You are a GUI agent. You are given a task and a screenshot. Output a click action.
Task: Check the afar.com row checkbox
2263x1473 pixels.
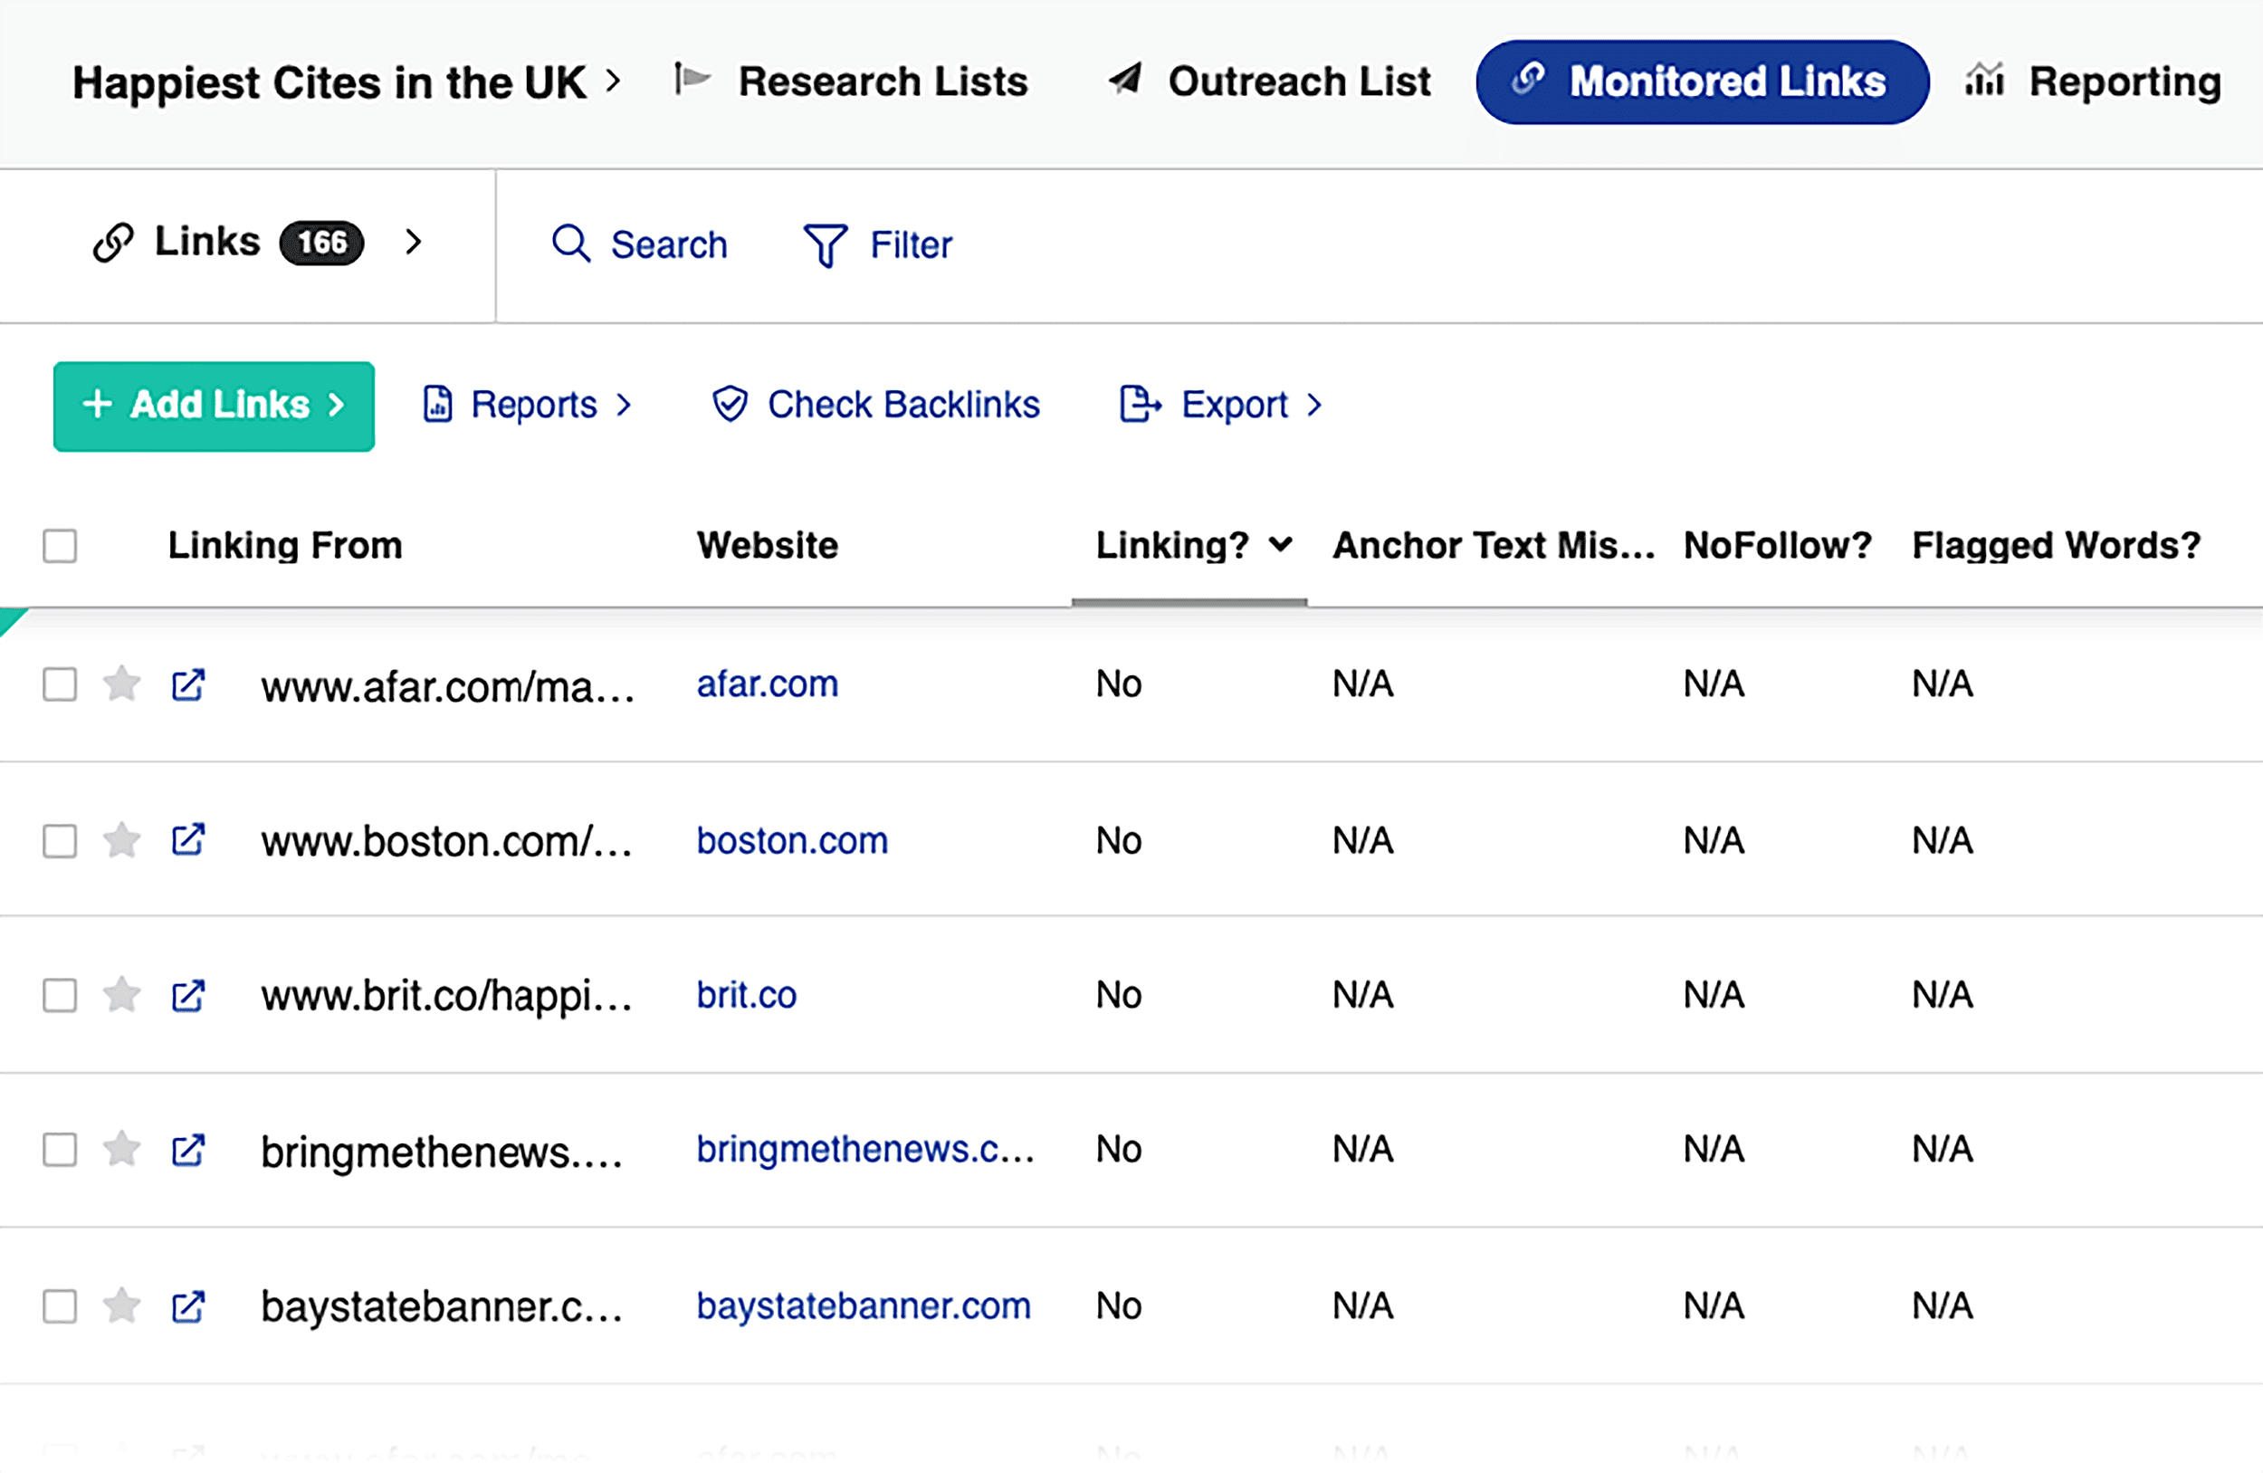(59, 684)
